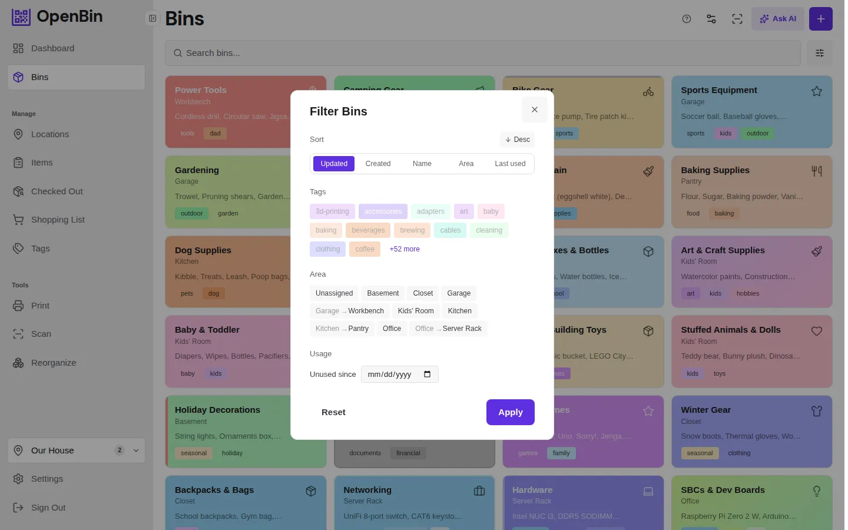Reset all filters
This screenshot has height=530, width=848.
(333, 412)
